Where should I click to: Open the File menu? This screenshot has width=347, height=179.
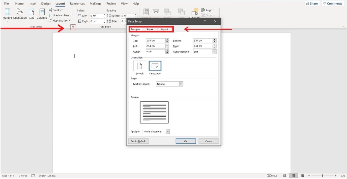(6, 4)
